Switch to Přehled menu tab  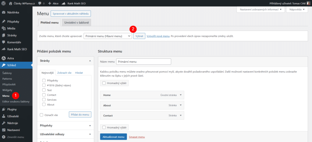pyautogui.click(x=49, y=23)
